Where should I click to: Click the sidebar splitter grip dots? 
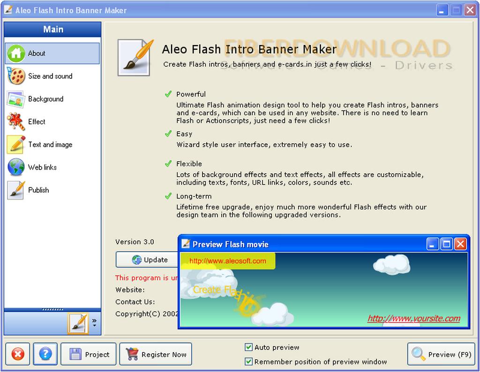52,309
